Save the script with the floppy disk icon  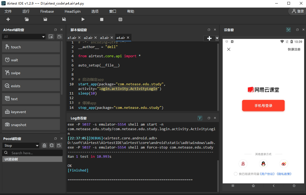coord(45,19)
